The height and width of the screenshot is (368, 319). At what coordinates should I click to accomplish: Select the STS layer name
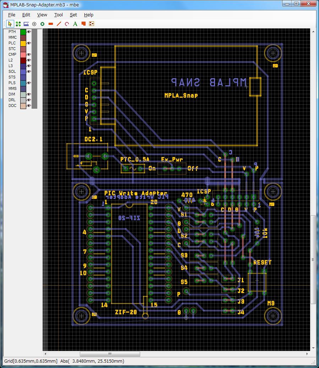[12, 77]
